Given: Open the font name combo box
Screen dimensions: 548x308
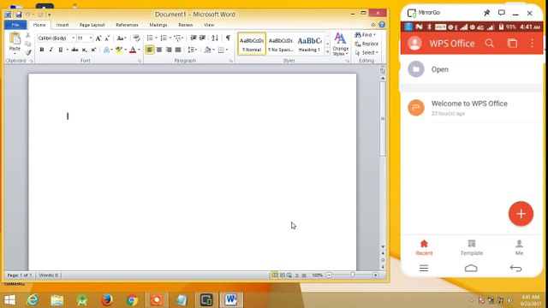Looking at the screenshot, I should pos(57,38).
